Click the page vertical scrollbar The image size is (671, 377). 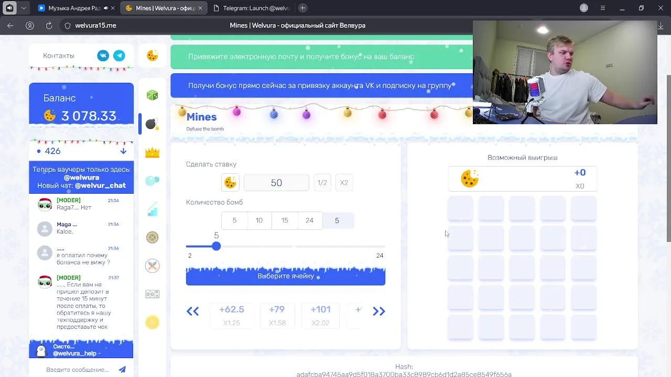click(x=668, y=158)
